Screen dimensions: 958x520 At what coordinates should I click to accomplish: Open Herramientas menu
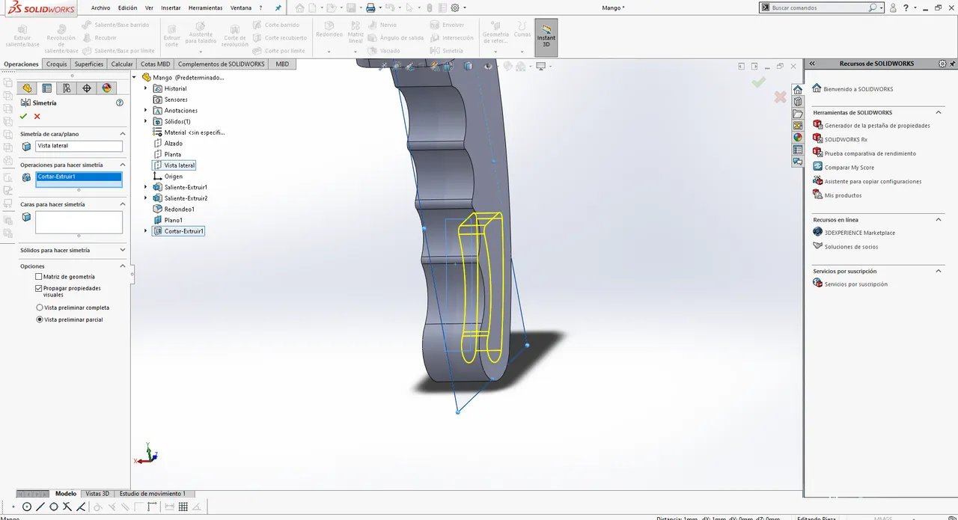click(205, 7)
